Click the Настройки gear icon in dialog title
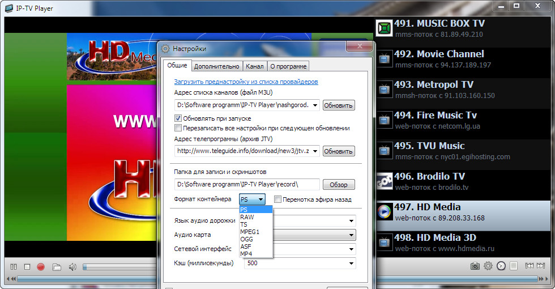 click(x=165, y=49)
